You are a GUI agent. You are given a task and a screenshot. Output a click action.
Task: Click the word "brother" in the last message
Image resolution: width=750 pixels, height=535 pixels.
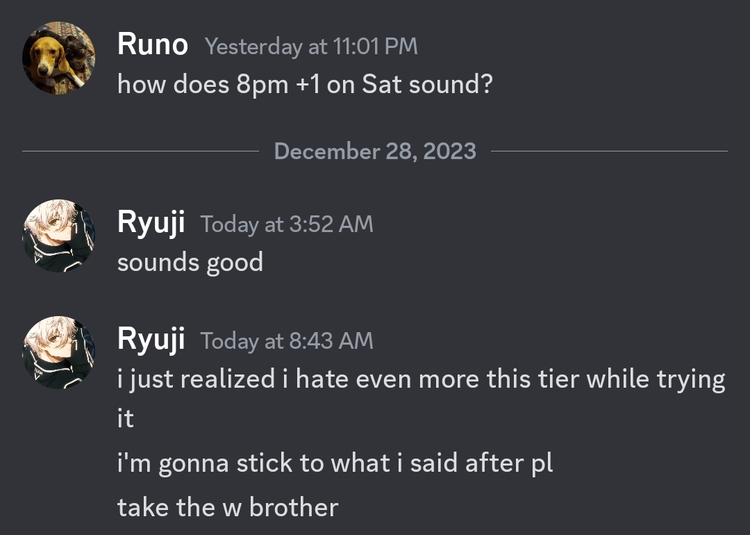(x=294, y=507)
